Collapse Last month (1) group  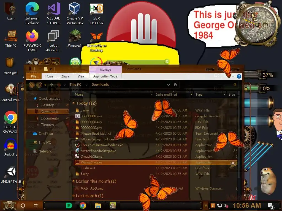point(73,196)
